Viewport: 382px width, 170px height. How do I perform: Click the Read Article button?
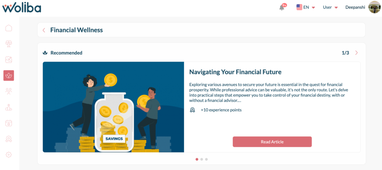coord(272,142)
